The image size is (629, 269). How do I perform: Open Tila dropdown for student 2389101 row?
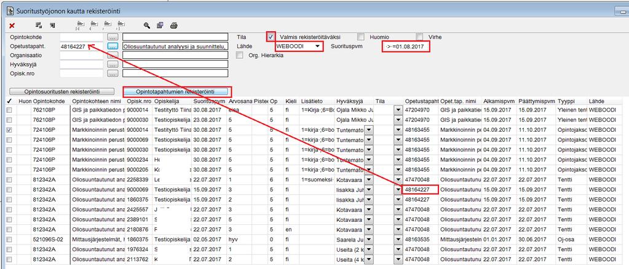[398, 219]
